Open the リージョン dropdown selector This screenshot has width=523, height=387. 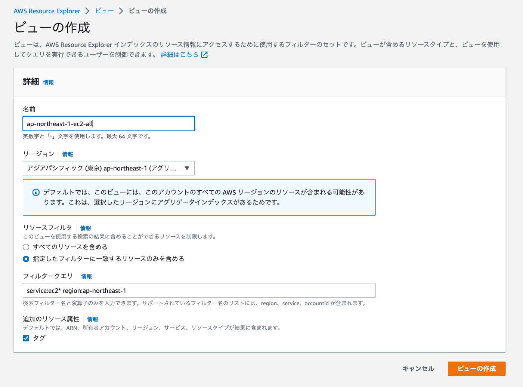tap(109, 168)
